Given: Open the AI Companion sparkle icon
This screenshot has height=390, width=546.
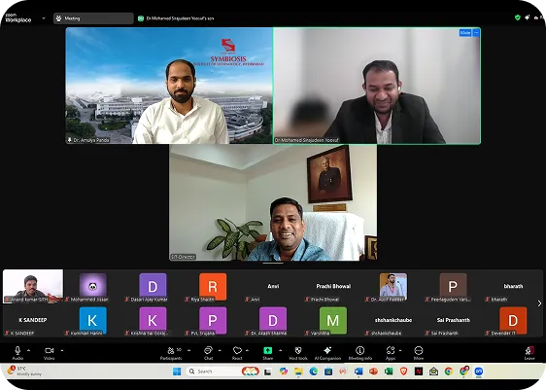Looking at the screenshot, I should coord(327,350).
